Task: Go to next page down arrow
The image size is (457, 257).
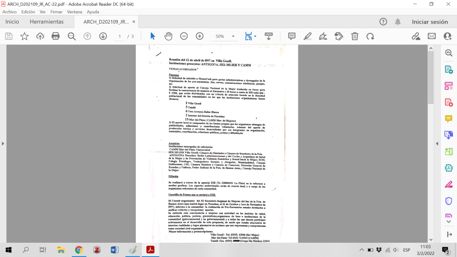Action: click(103, 36)
